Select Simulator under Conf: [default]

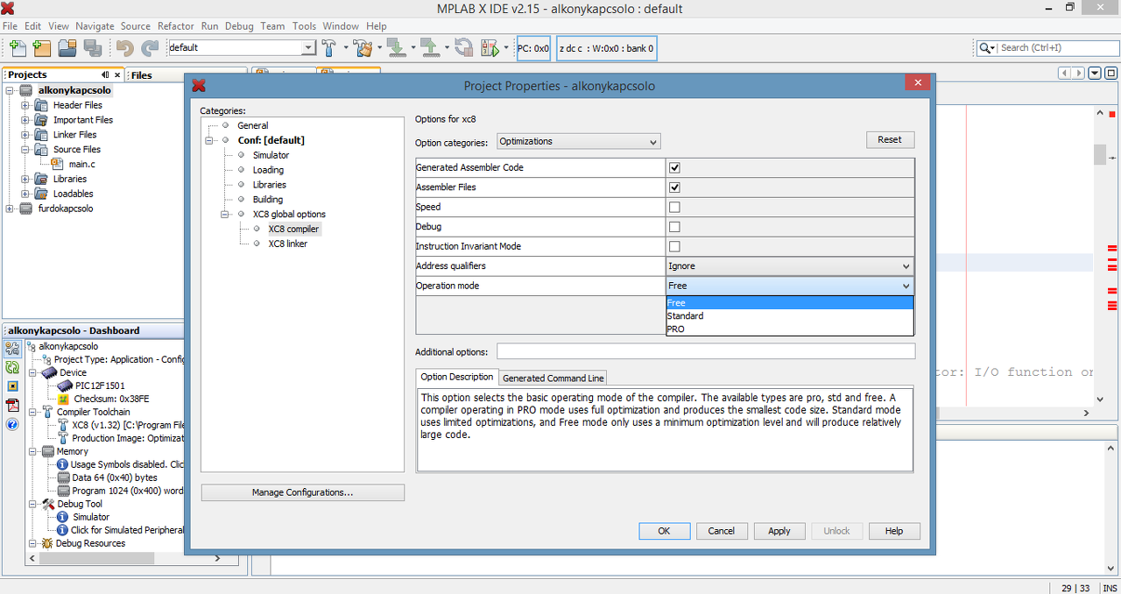pyautogui.click(x=271, y=155)
